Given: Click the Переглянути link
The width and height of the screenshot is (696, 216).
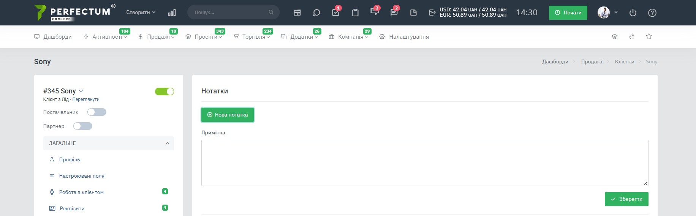Looking at the screenshot, I should [x=86, y=99].
